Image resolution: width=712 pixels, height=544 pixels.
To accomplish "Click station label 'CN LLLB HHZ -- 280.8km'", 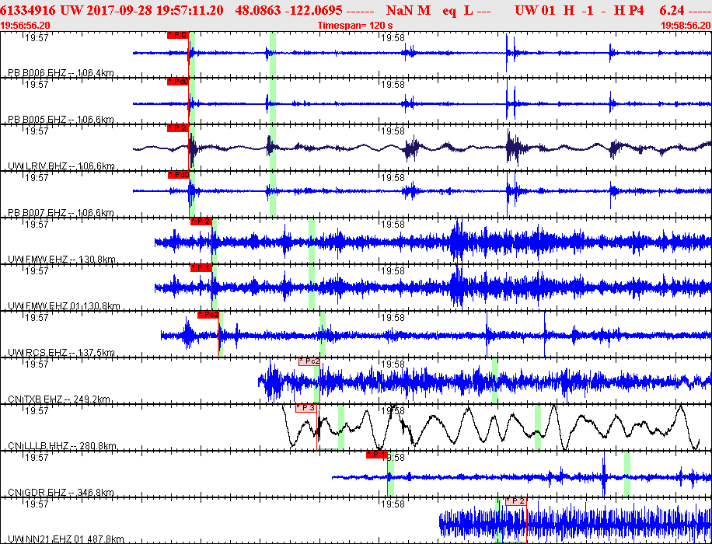I will tap(61, 446).
